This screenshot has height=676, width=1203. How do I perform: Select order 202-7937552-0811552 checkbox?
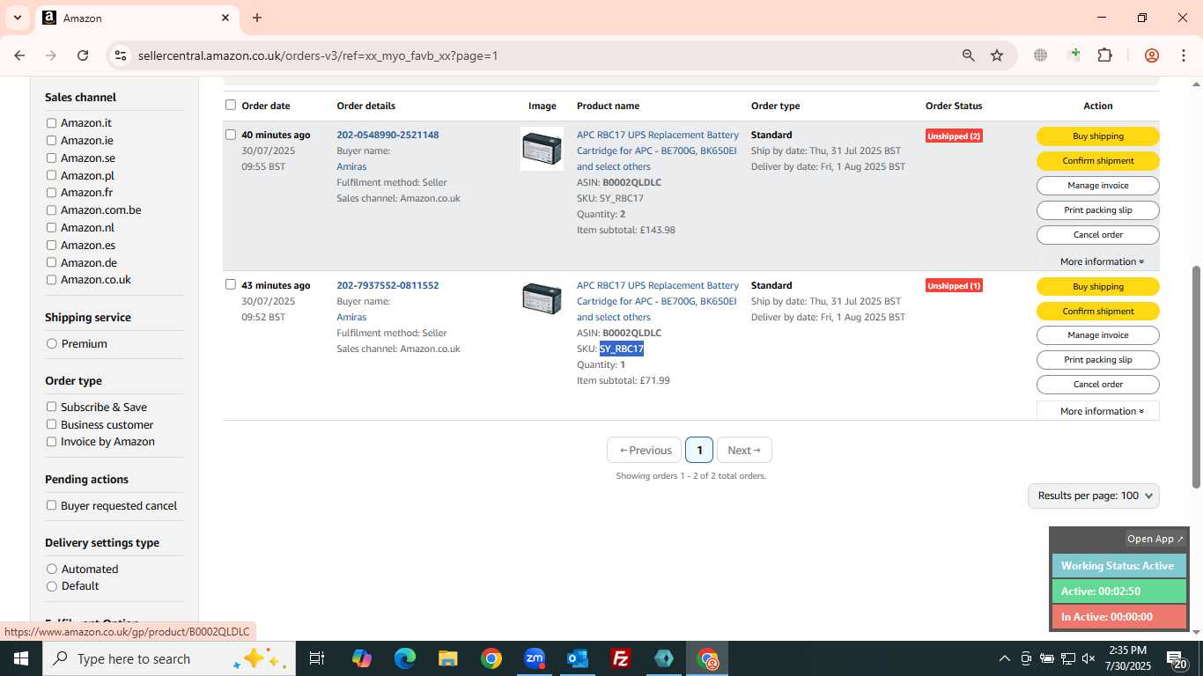(x=231, y=284)
